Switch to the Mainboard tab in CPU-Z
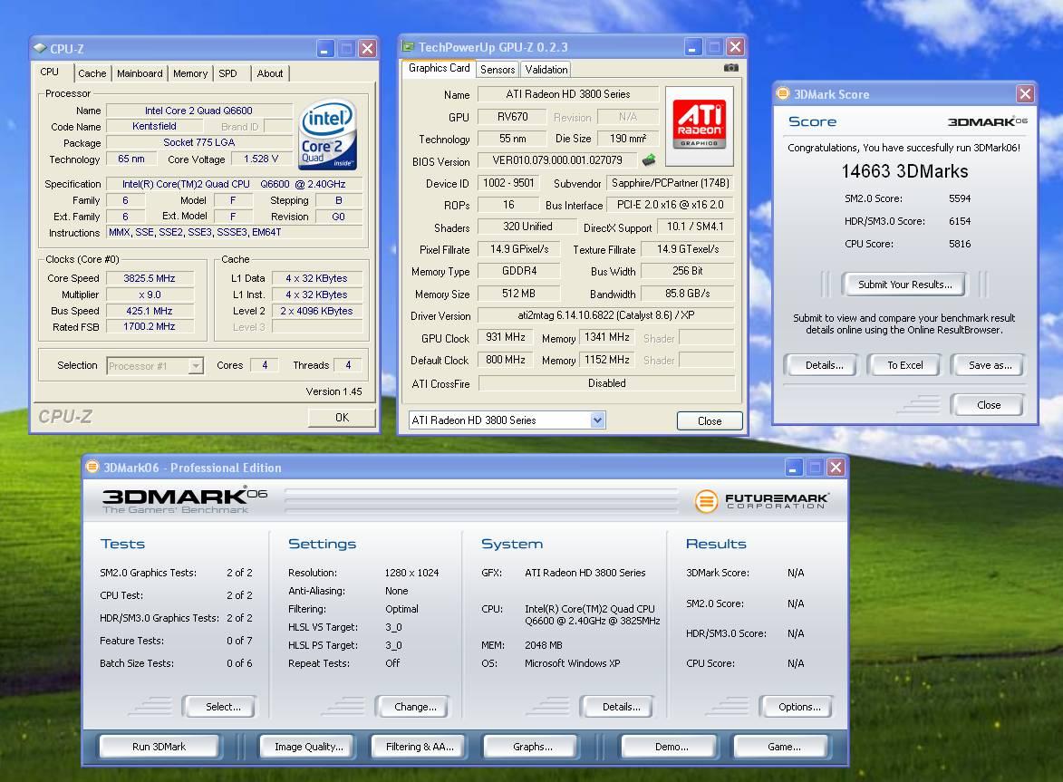Screen dimensions: 1063x782 (x=140, y=73)
